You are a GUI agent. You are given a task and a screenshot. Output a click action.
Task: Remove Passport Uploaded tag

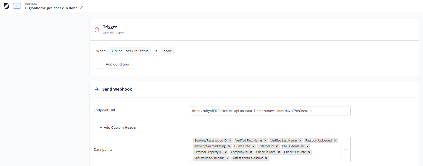pyautogui.click(x=335, y=141)
